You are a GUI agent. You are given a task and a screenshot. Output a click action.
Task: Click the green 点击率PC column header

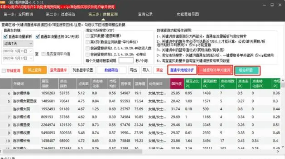[x=244, y=84]
